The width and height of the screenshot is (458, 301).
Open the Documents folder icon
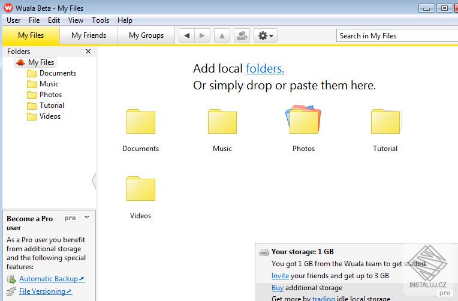pyautogui.click(x=140, y=122)
